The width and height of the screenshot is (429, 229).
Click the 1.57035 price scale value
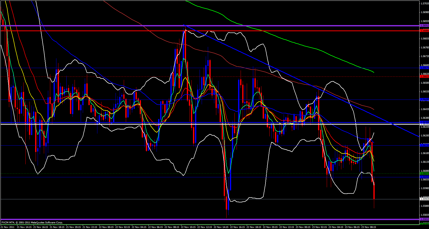coord(424,4)
